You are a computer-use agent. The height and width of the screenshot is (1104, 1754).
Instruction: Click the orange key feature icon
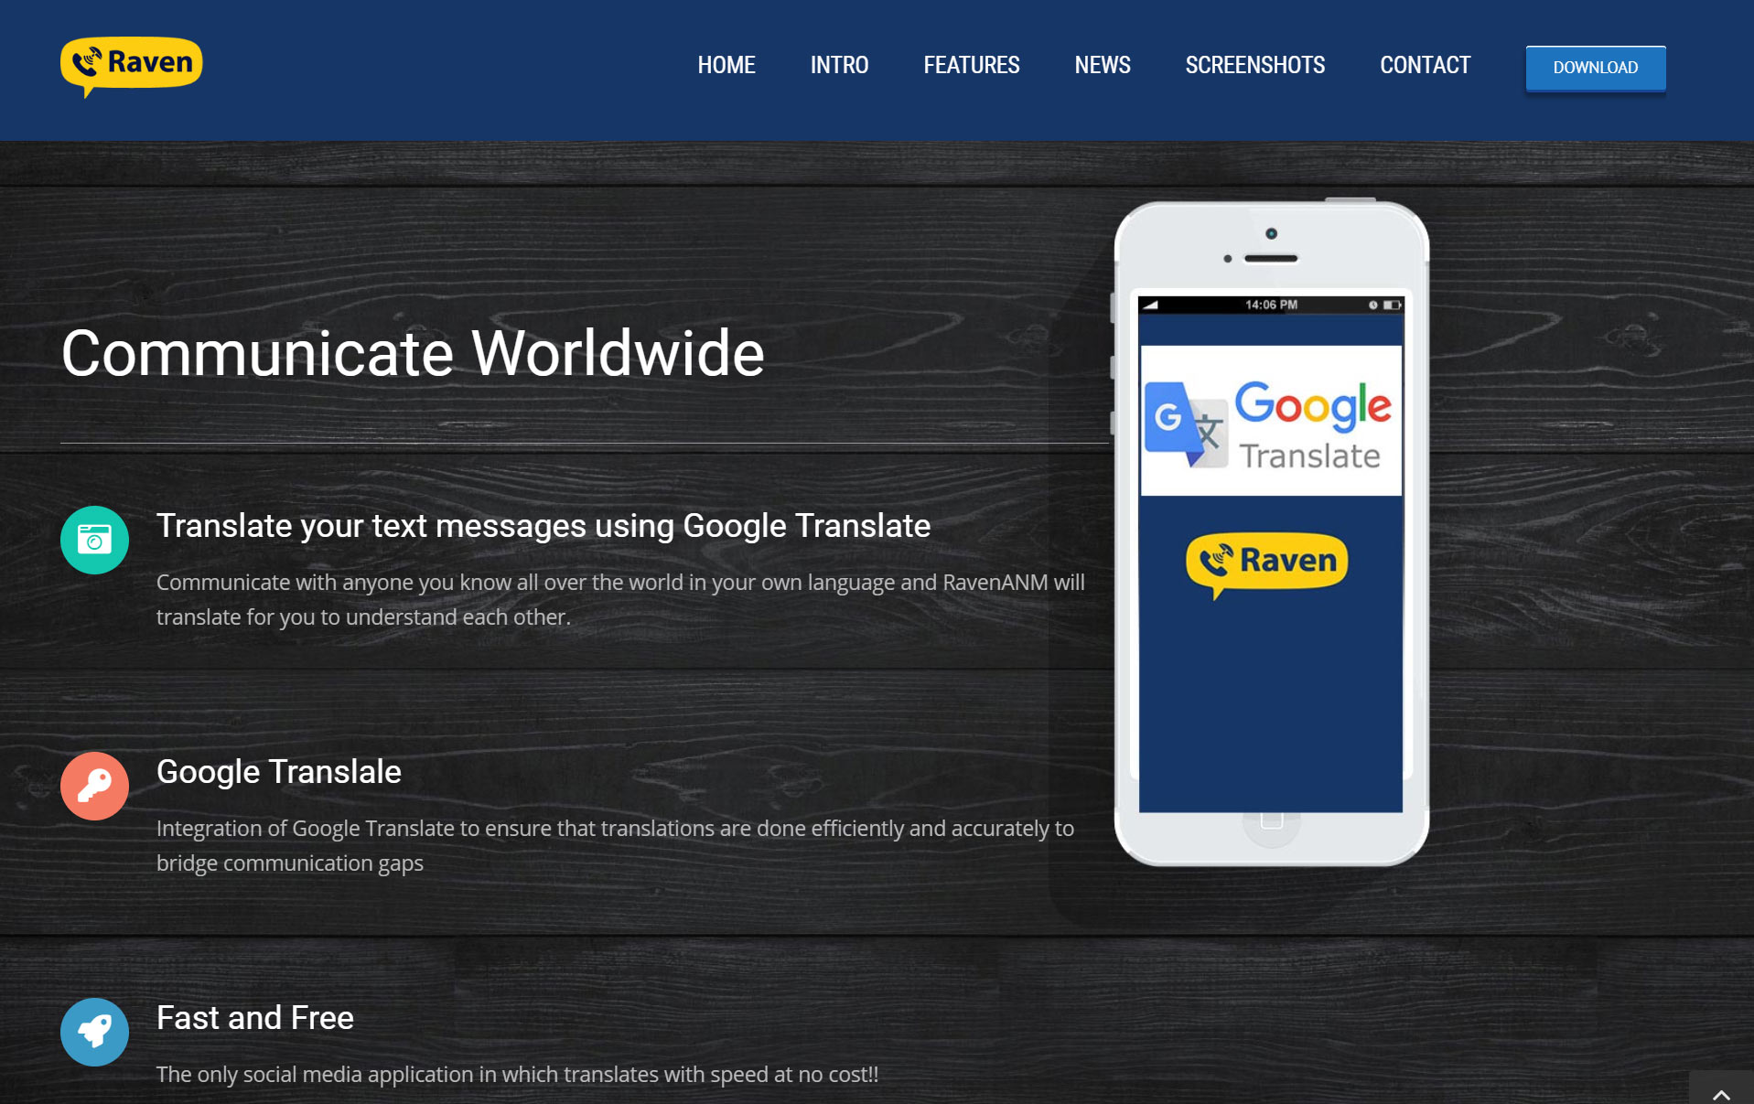[x=94, y=786]
